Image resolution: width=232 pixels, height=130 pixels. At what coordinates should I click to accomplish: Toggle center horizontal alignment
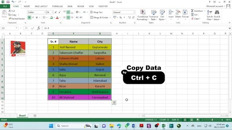68,17
